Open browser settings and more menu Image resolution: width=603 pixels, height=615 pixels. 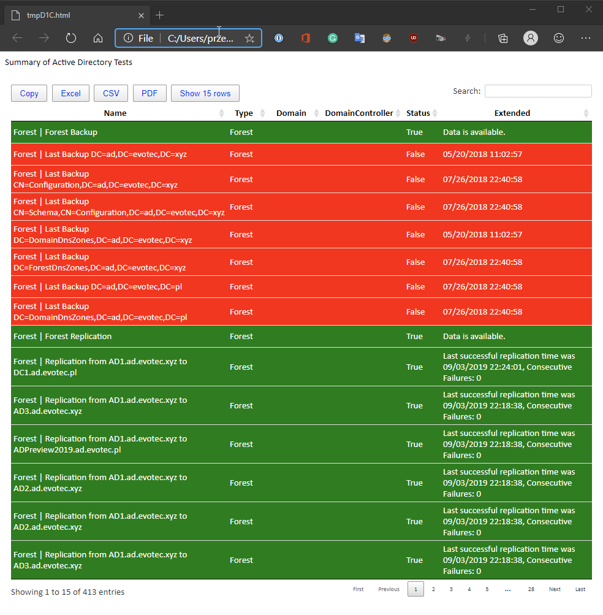click(x=586, y=38)
